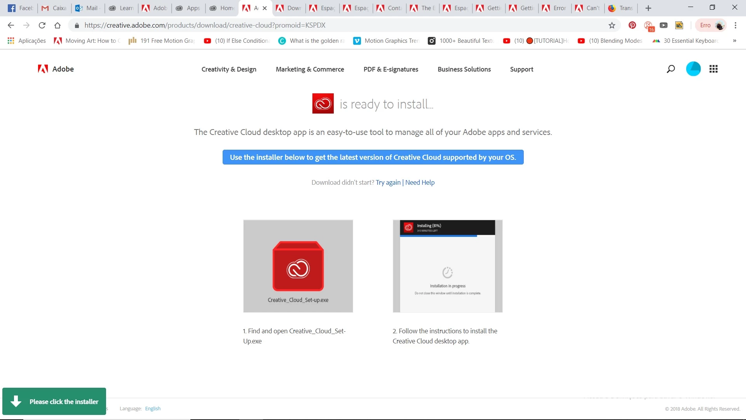Click the Need Help link
Screen dimensions: 746x420
(x=420, y=182)
